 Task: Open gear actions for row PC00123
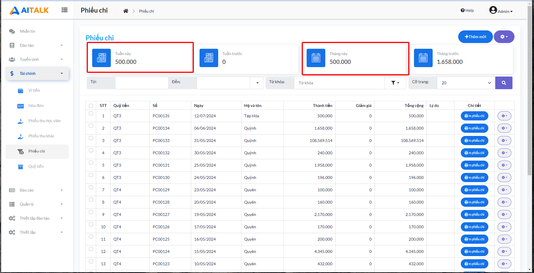[504, 264]
